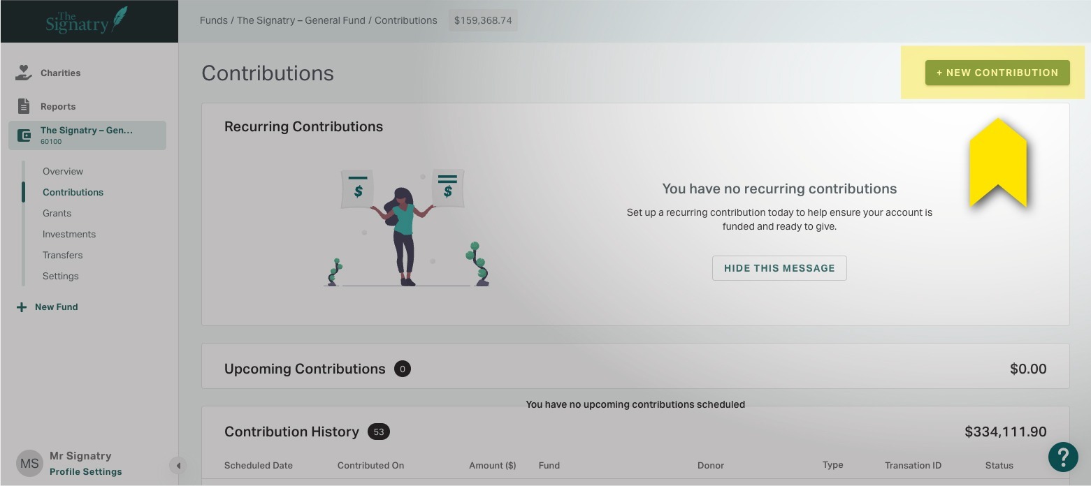Open the Reports menu item
The height and width of the screenshot is (486, 1091).
(58, 106)
